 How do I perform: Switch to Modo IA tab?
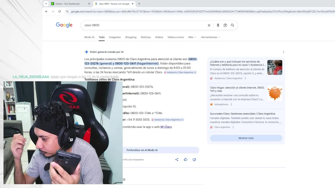point(89,37)
